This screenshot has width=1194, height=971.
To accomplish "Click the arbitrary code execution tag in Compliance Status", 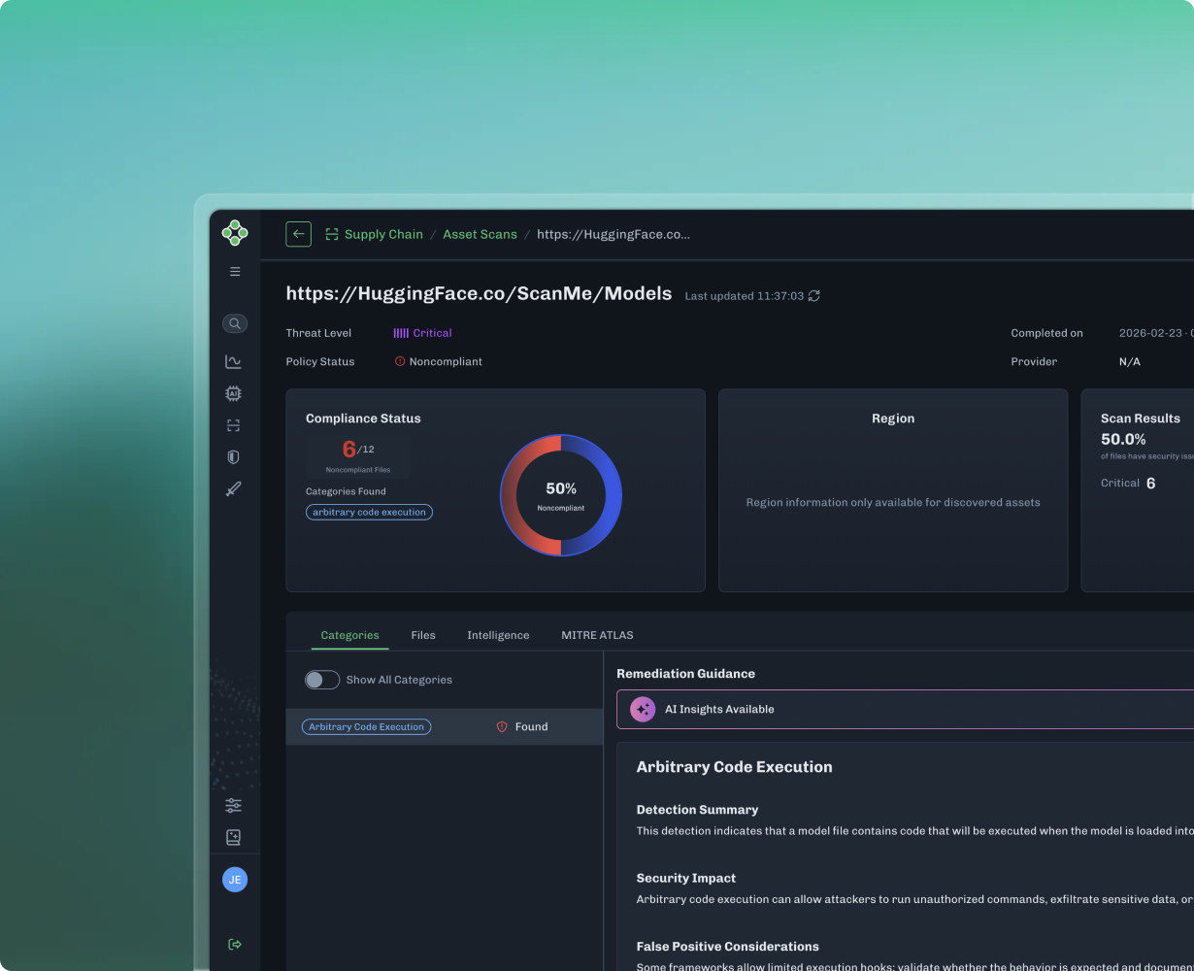I will [x=369, y=512].
